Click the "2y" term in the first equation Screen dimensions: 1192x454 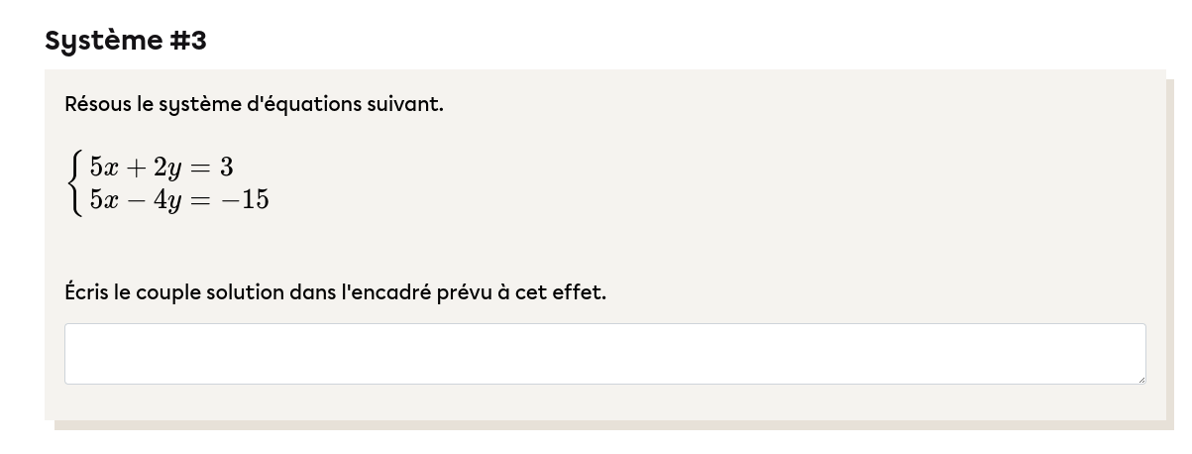tap(167, 167)
